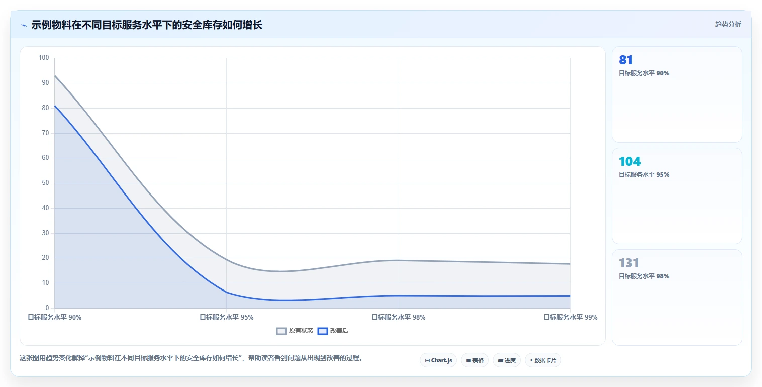Viewport: 762px width, 387px height.
Task: Click the 改善后 legend label text
Action: 339,331
